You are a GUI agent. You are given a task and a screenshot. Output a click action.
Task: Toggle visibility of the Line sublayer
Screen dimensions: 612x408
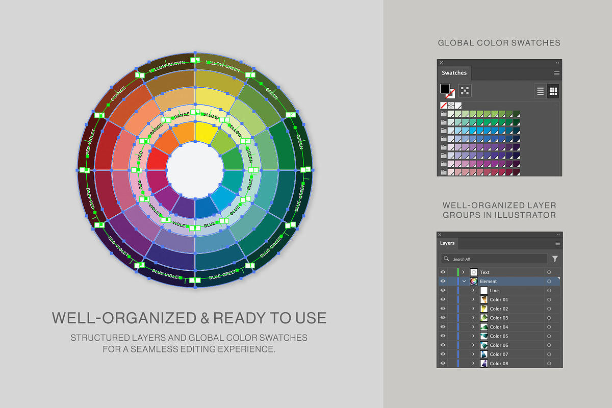[x=443, y=291]
